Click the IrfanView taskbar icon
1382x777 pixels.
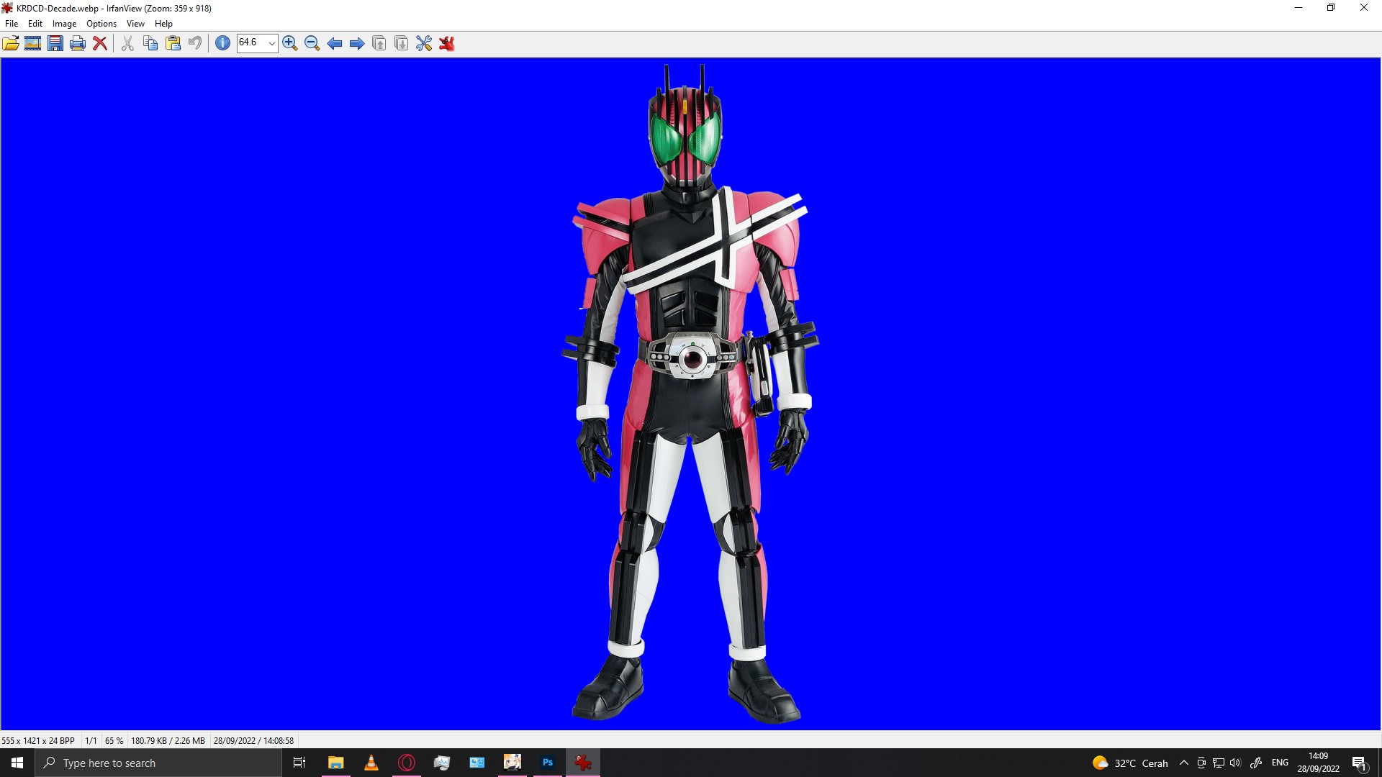pyautogui.click(x=583, y=763)
